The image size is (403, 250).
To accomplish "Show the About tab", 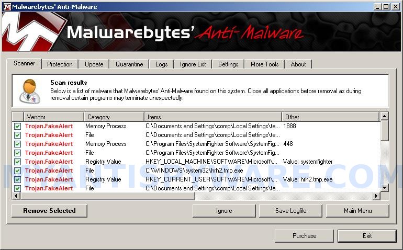I will (298, 64).
